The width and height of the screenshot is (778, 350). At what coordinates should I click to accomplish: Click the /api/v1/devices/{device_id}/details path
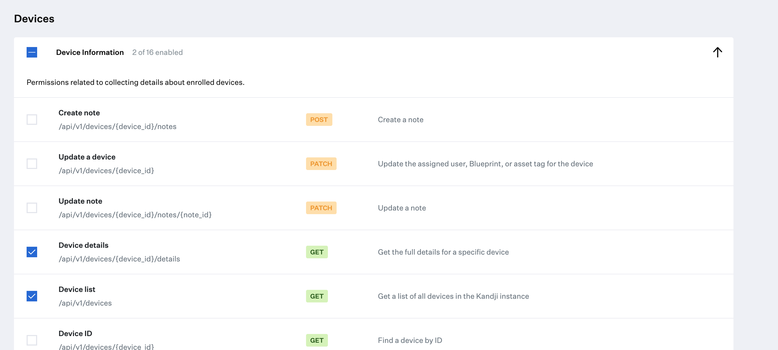pos(119,259)
